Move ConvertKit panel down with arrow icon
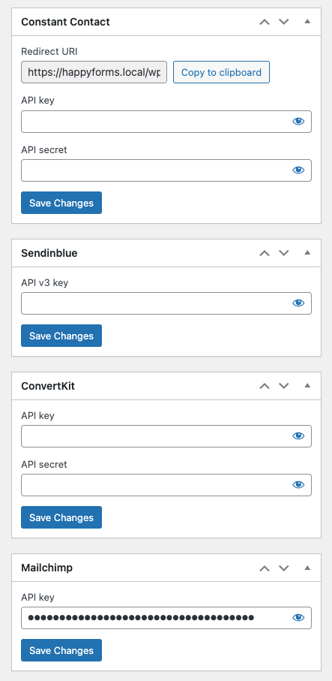The width and height of the screenshot is (332, 681). (x=283, y=386)
